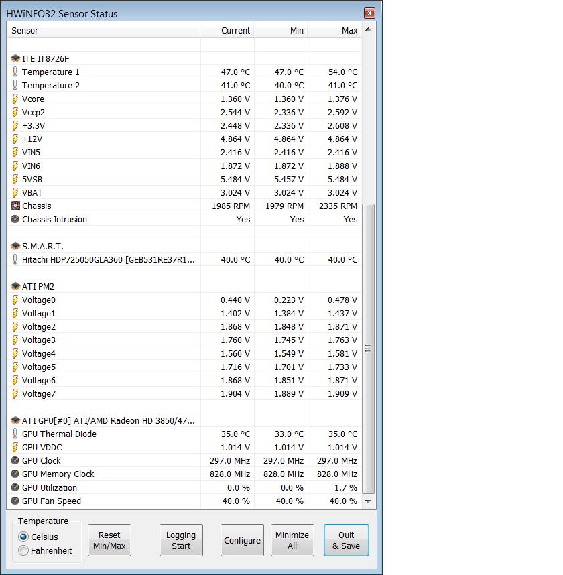Select the Hitachi HDP725050GLA360 drive row
The height and width of the screenshot is (575, 563).
(x=184, y=259)
